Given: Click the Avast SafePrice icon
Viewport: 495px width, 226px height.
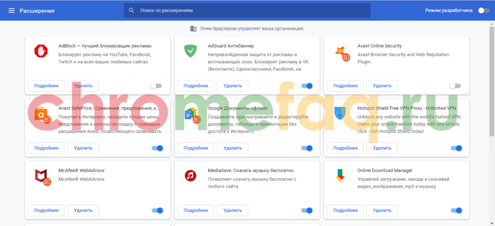Looking at the screenshot, I should (x=42, y=114).
